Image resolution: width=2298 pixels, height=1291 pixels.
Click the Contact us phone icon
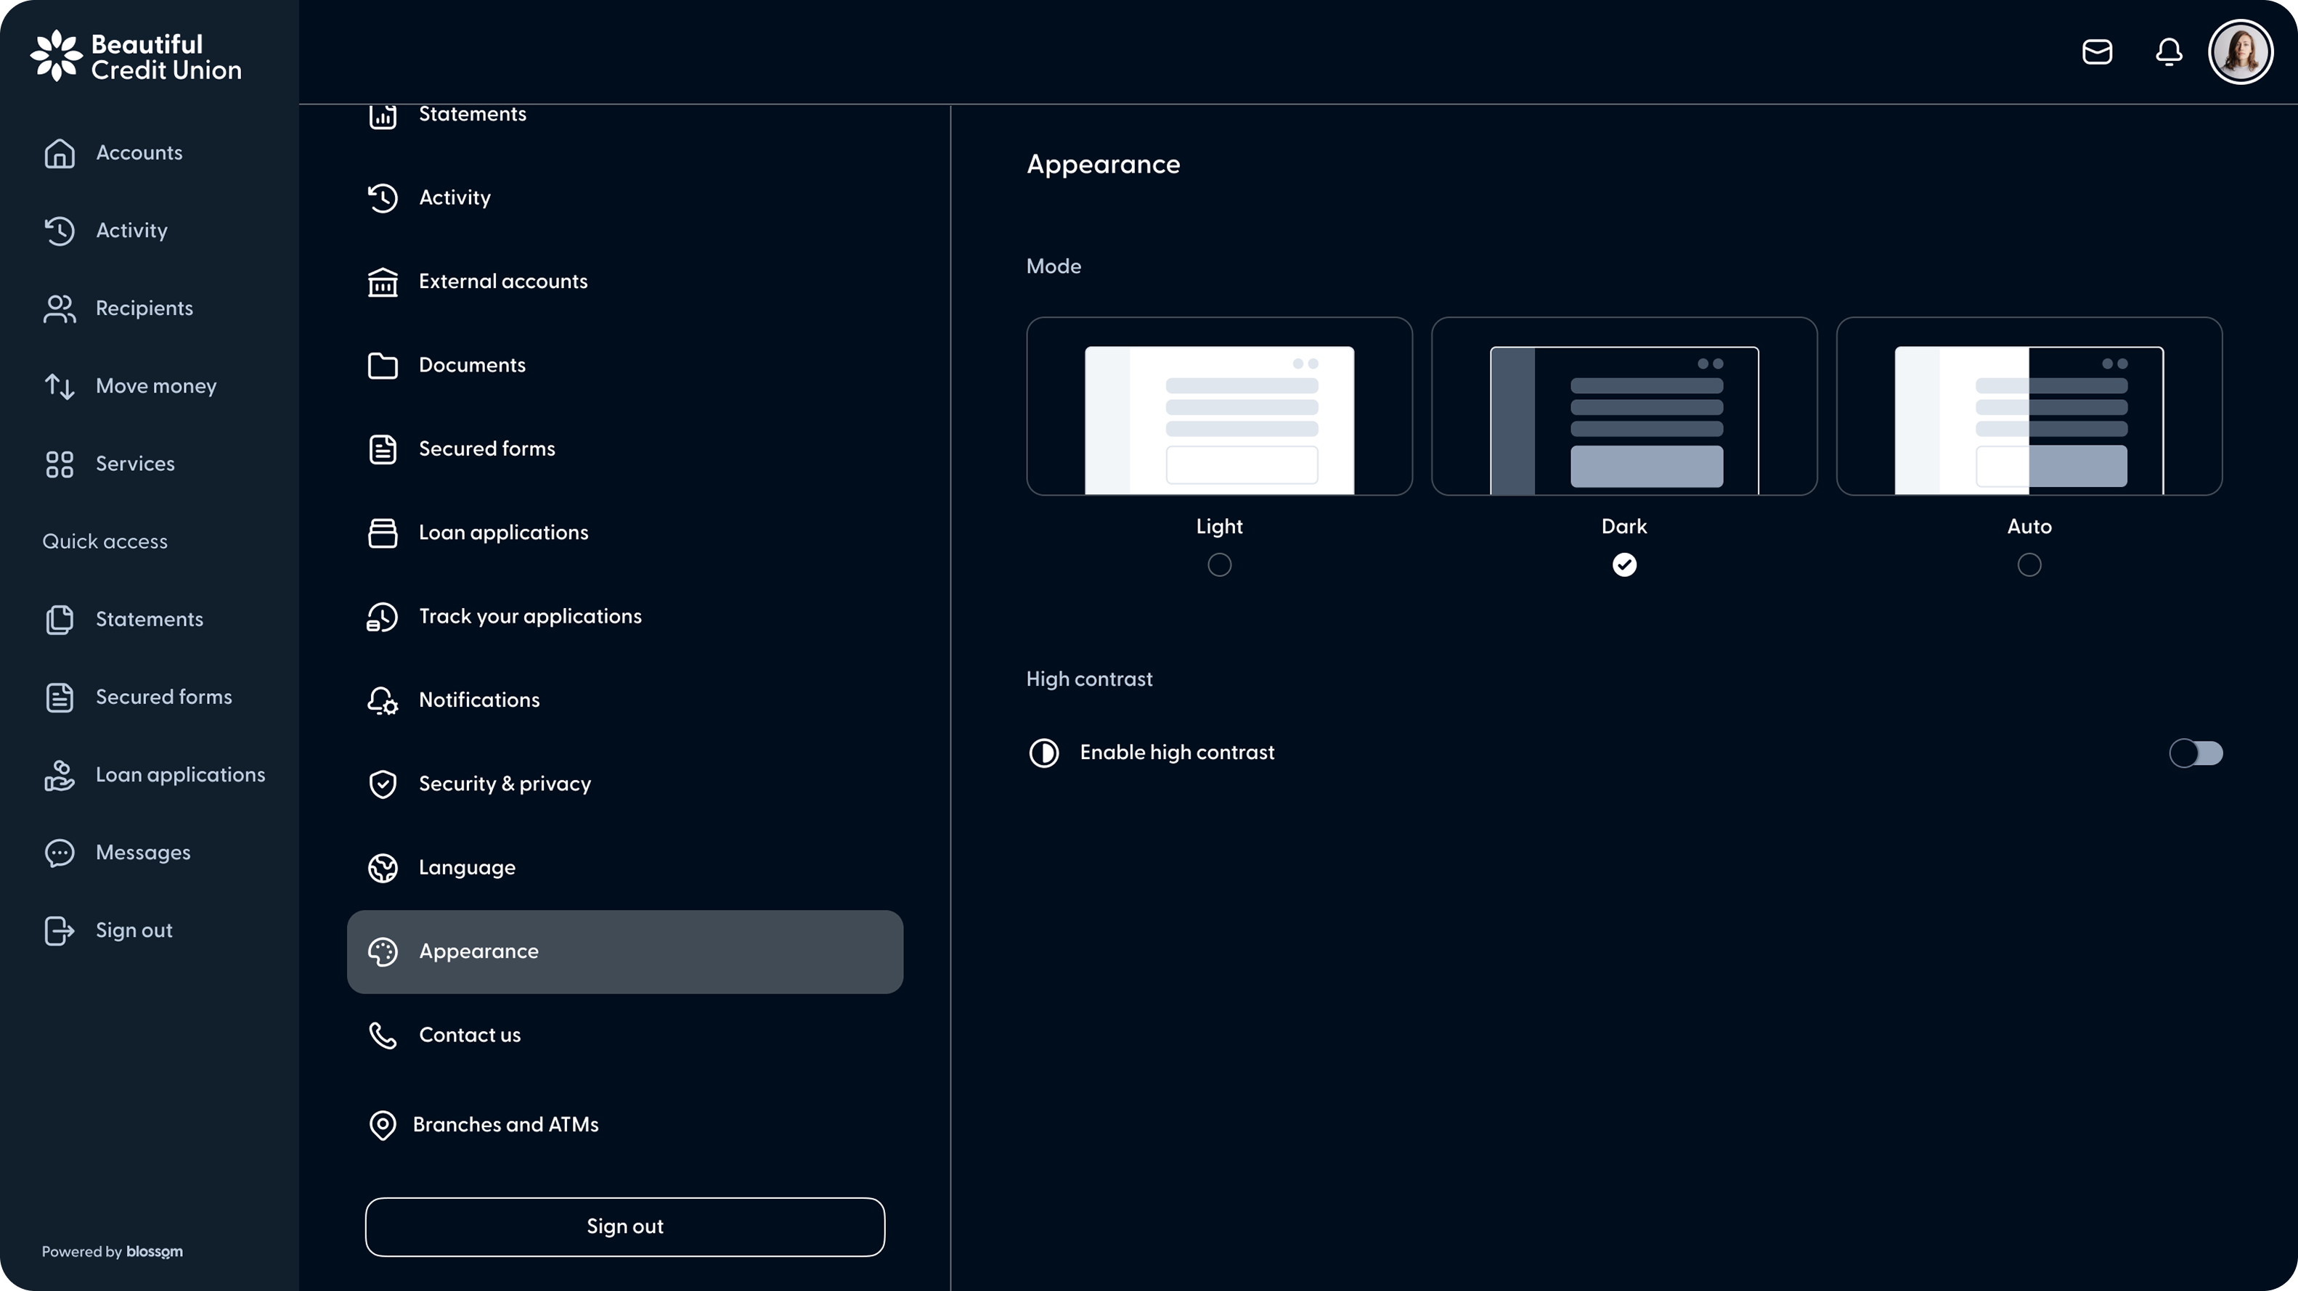(383, 1035)
